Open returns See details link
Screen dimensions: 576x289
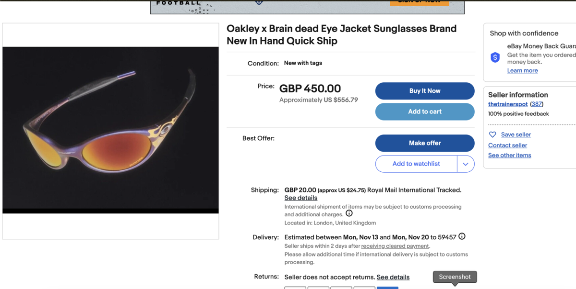point(393,277)
